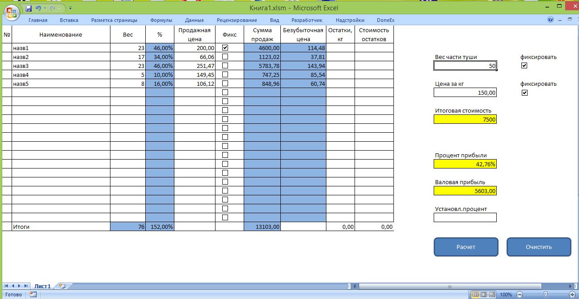This screenshot has height=299, width=579.
Task: Open the Разработчик ribbon tab
Action: (x=307, y=20)
